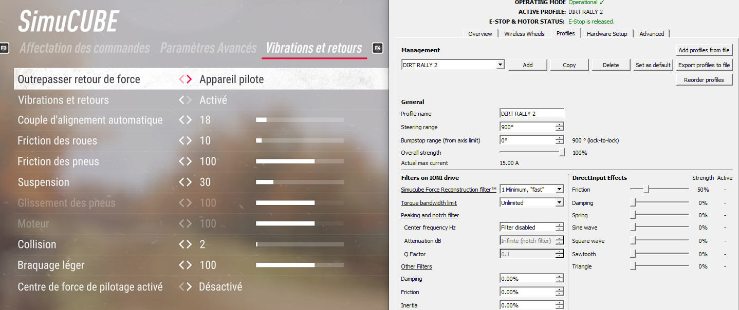739x310 pixels.
Task: Click the Other Filters Damping value field
Action: click(527, 279)
